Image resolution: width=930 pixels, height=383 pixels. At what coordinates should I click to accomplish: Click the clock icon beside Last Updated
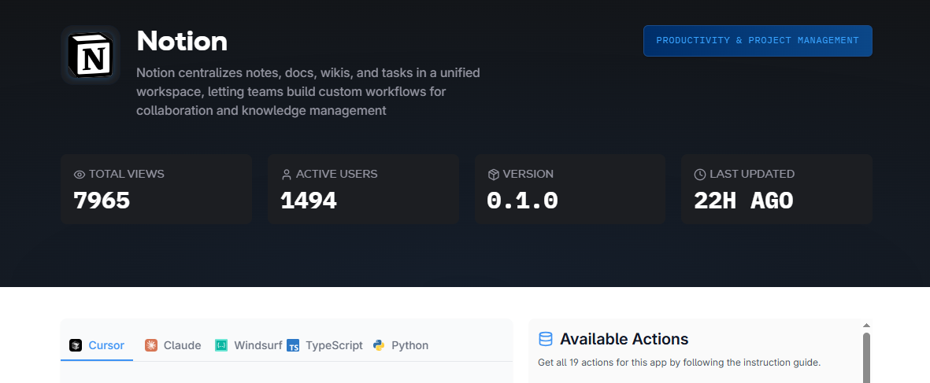[x=700, y=175]
